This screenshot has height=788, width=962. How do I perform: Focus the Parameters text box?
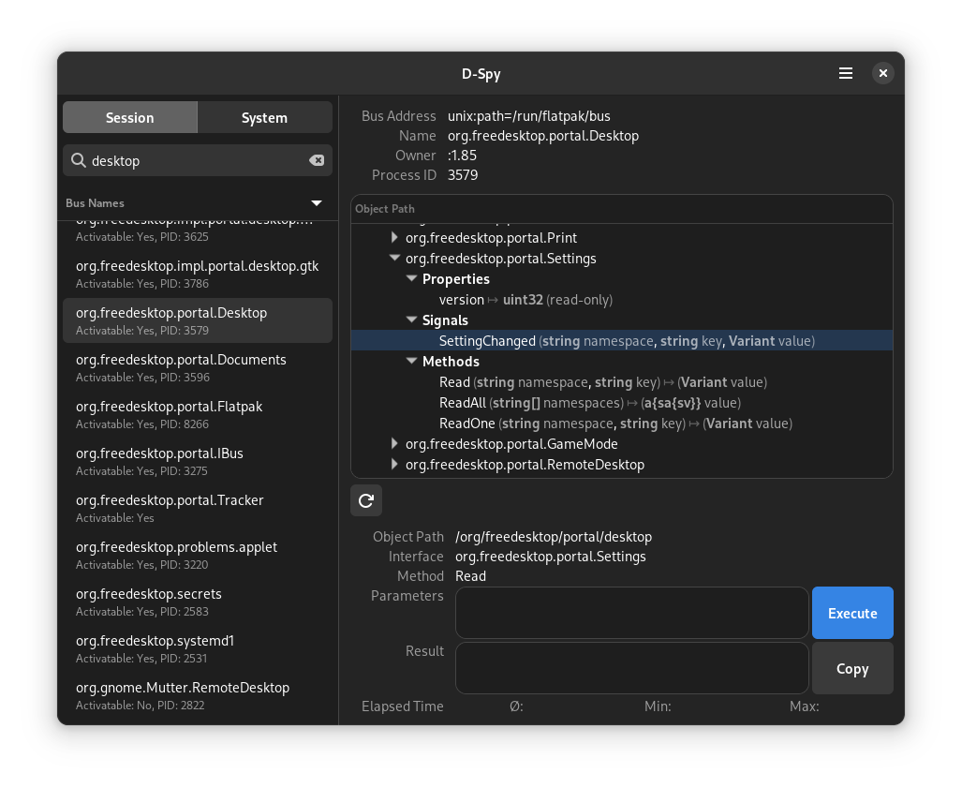point(632,613)
